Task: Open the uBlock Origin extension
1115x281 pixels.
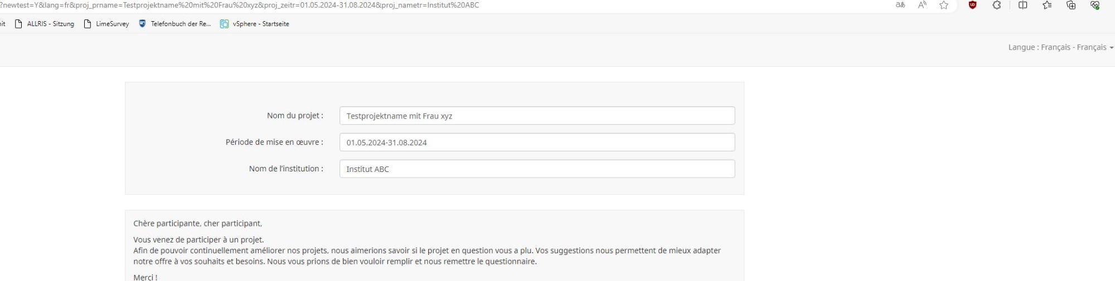Action: (x=973, y=5)
